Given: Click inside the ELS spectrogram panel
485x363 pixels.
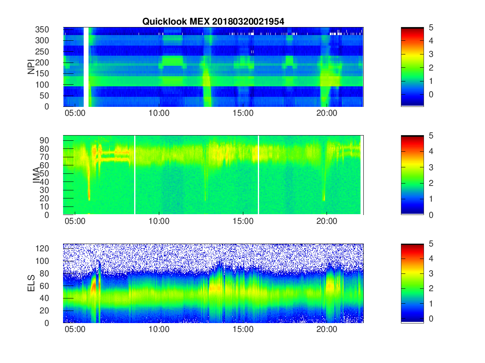Looking at the screenshot, I should coord(213,283).
